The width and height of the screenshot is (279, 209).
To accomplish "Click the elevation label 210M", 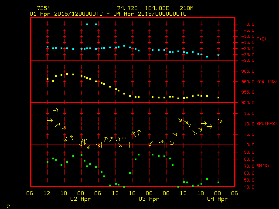I will [x=187, y=8].
